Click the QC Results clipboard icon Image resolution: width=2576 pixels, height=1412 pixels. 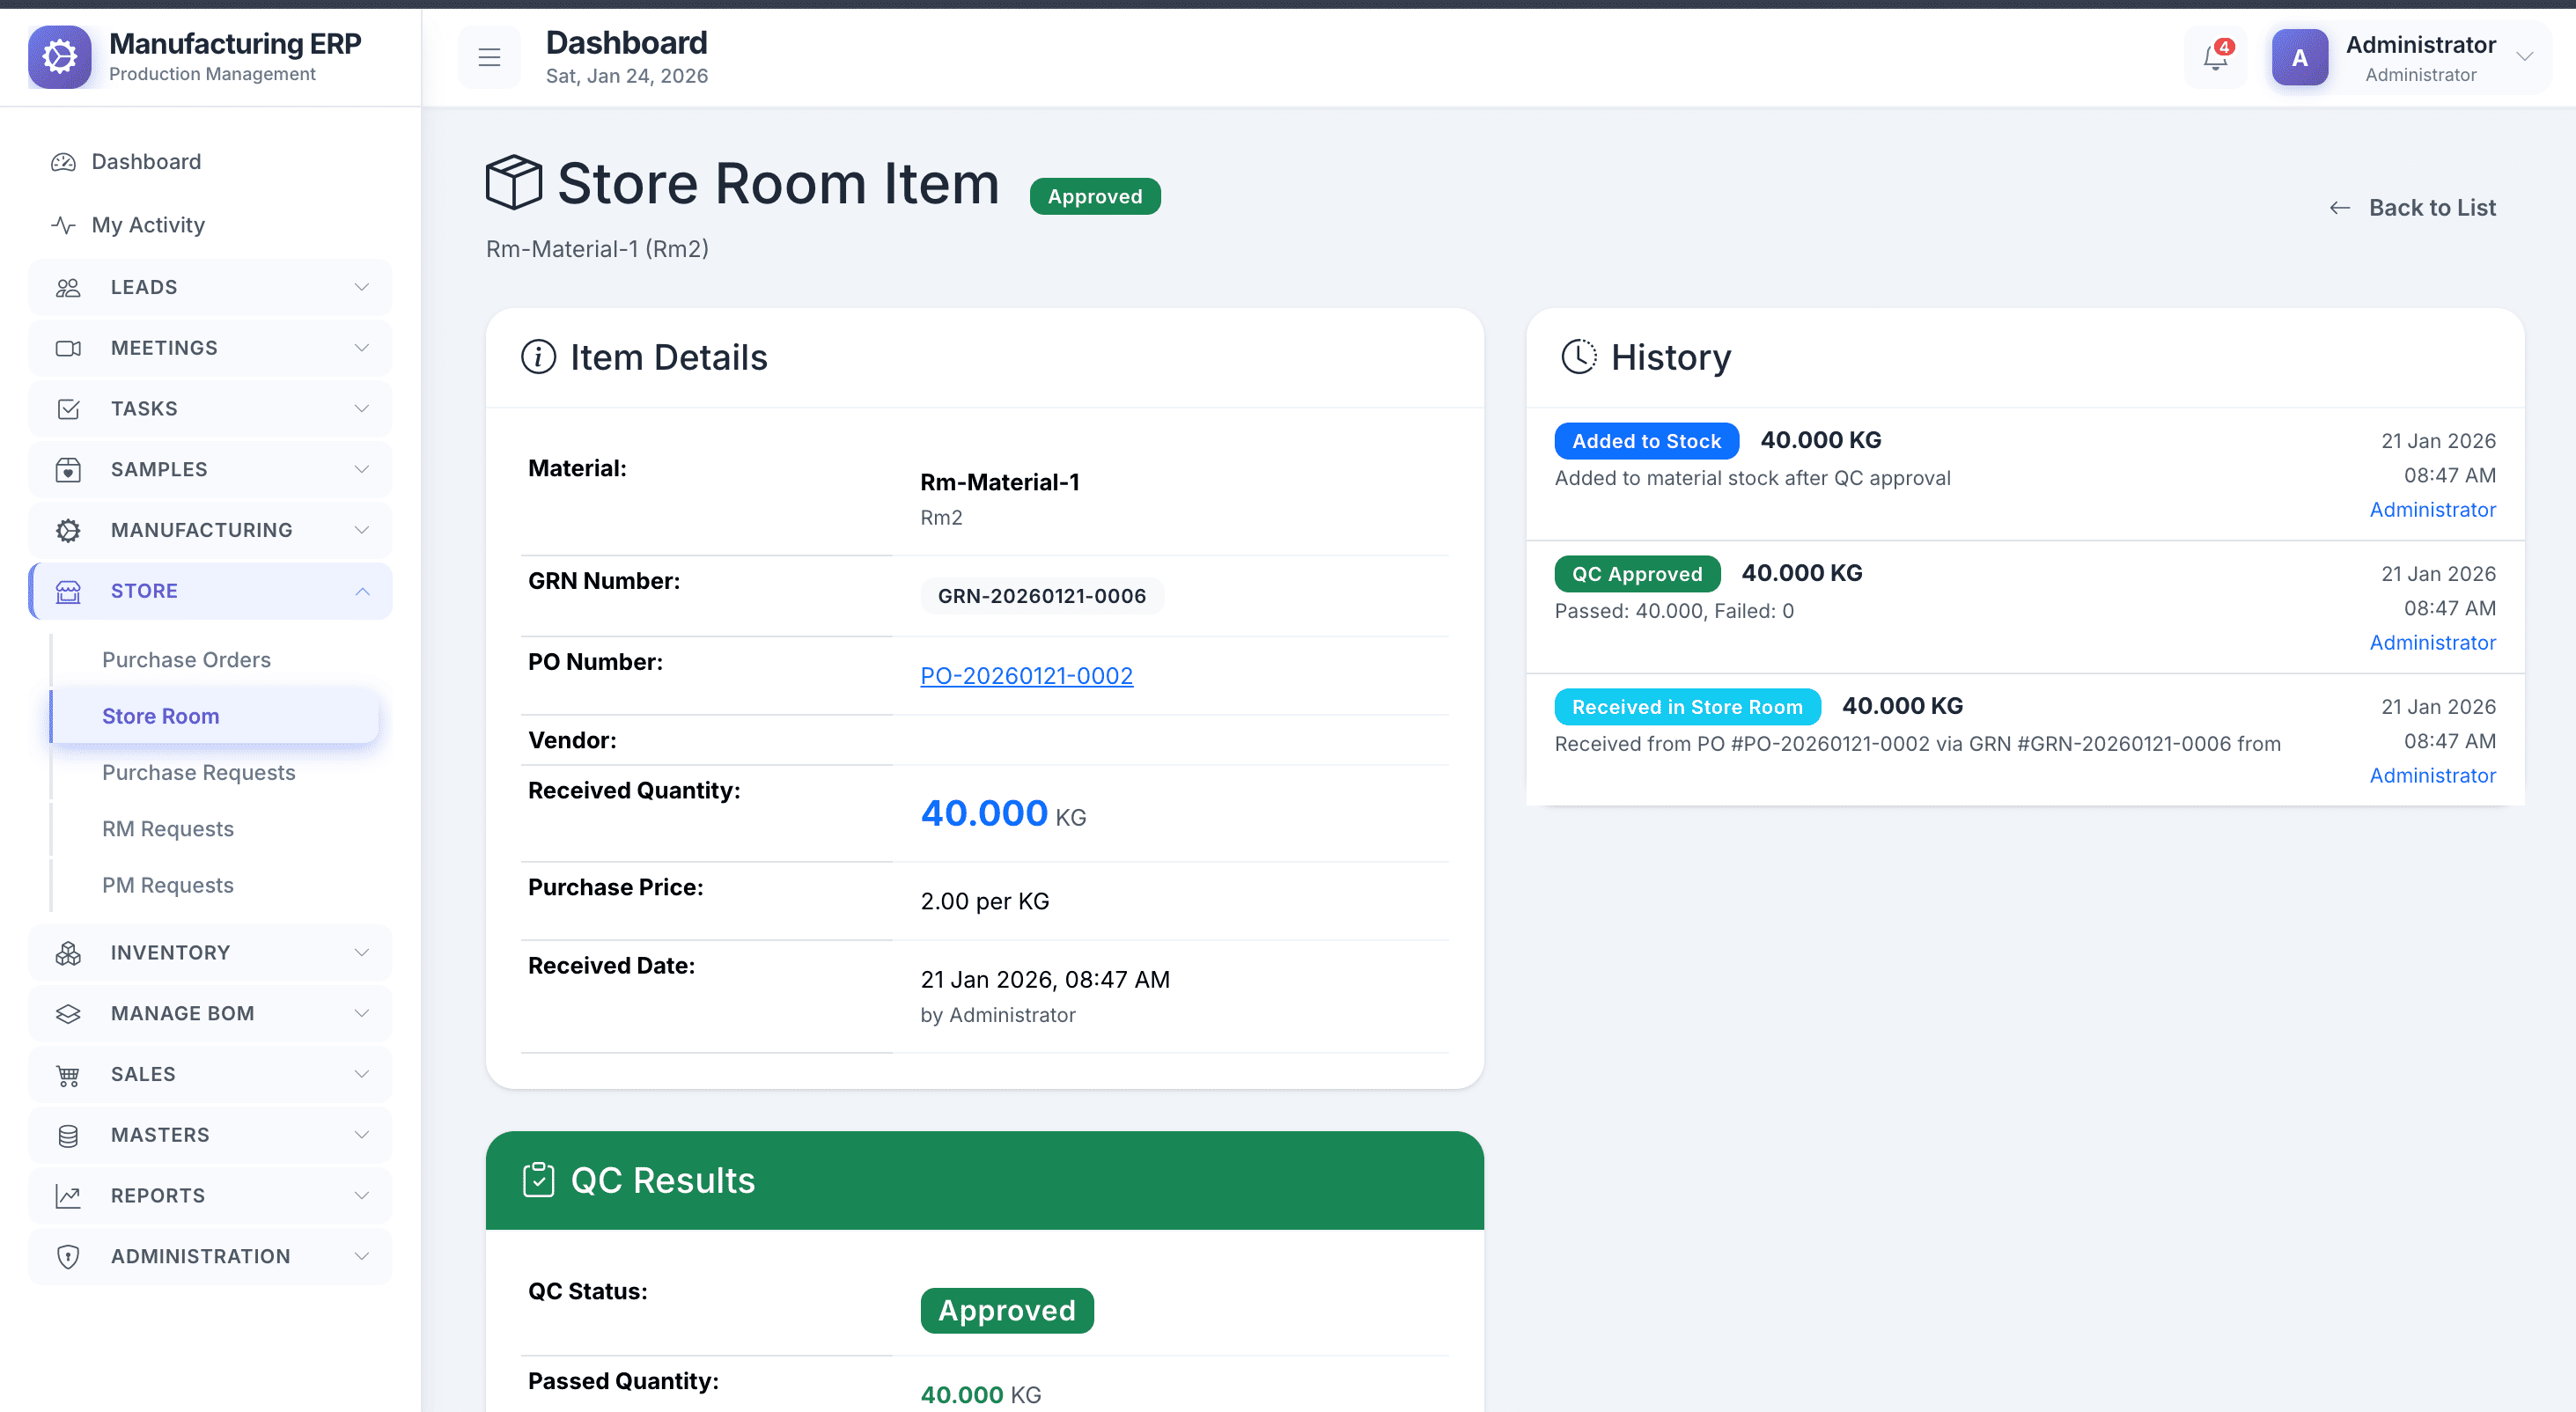(538, 1180)
